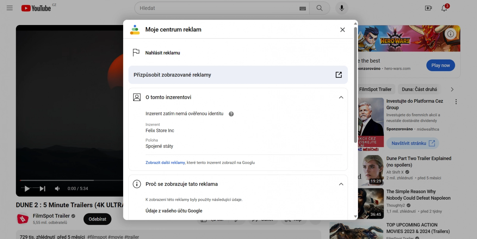The width and height of the screenshot is (477, 239).
Task: Show more chips using the right arrow
Action: [x=452, y=89]
